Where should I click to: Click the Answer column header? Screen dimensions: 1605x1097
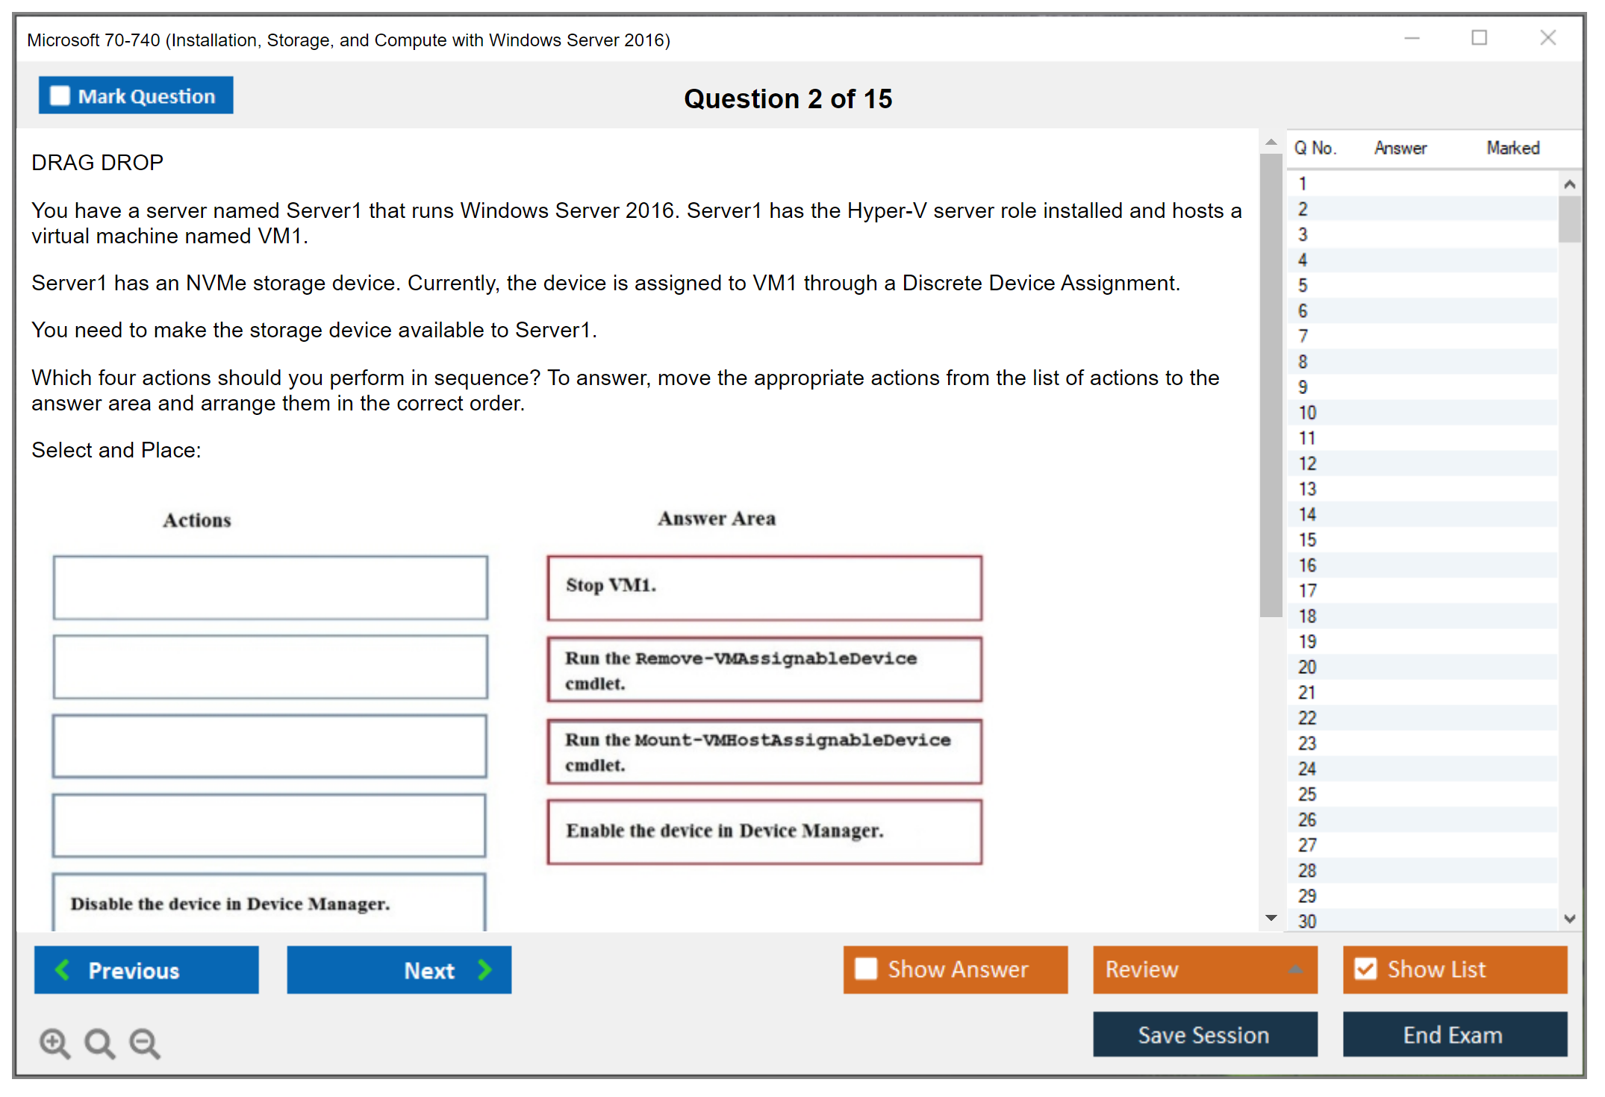[1400, 148]
